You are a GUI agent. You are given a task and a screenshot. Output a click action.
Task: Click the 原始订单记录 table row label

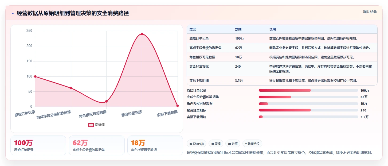(x=199, y=38)
